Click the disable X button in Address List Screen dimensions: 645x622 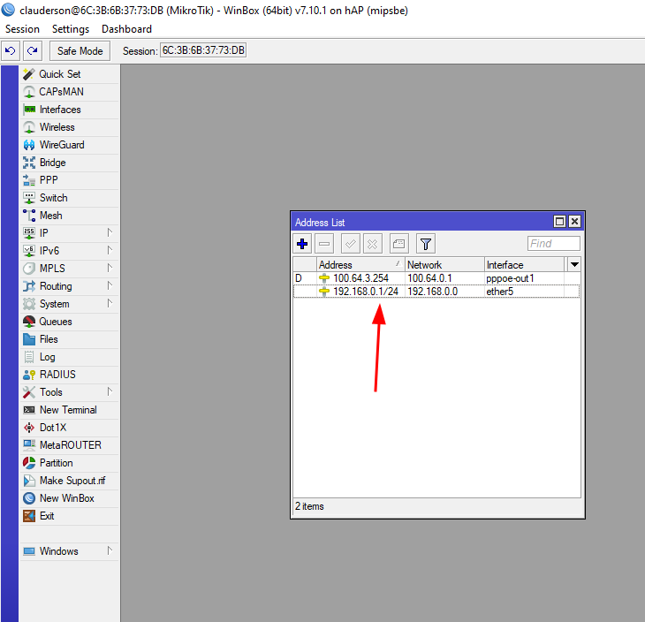tap(373, 244)
